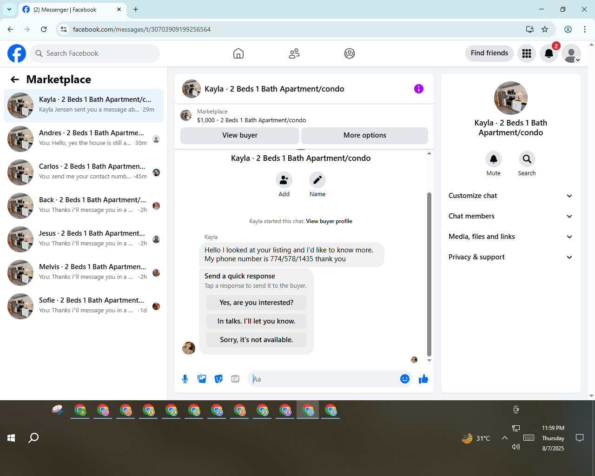Click the browser address bar URL
The width and height of the screenshot is (595, 476).
click(x=142, y=29)
